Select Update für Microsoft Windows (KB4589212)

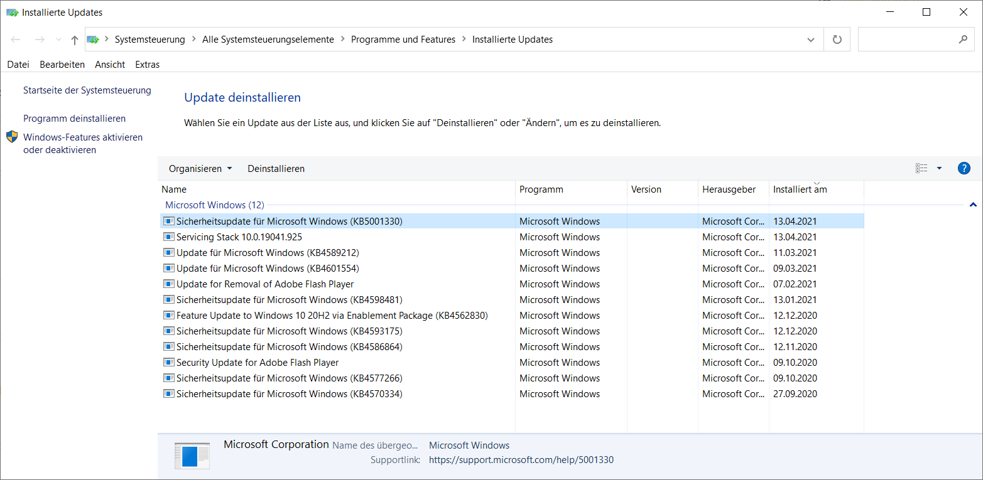click(268, 253)
